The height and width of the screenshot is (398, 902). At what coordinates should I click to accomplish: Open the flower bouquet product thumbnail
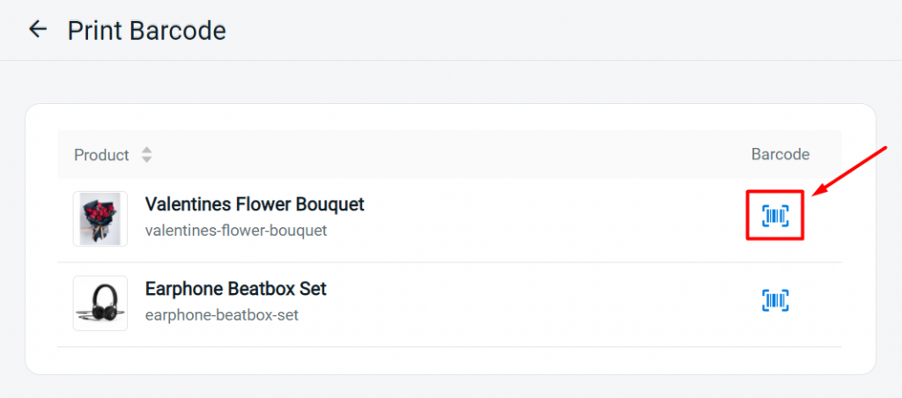pos(100,218)
